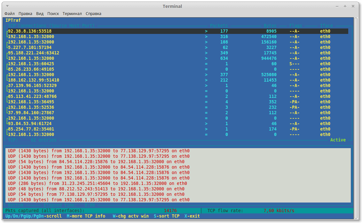The height and width of the screenshot is (223, 362).
Task: Click the S-sort TCP hint
Action: tap(167, 216)
